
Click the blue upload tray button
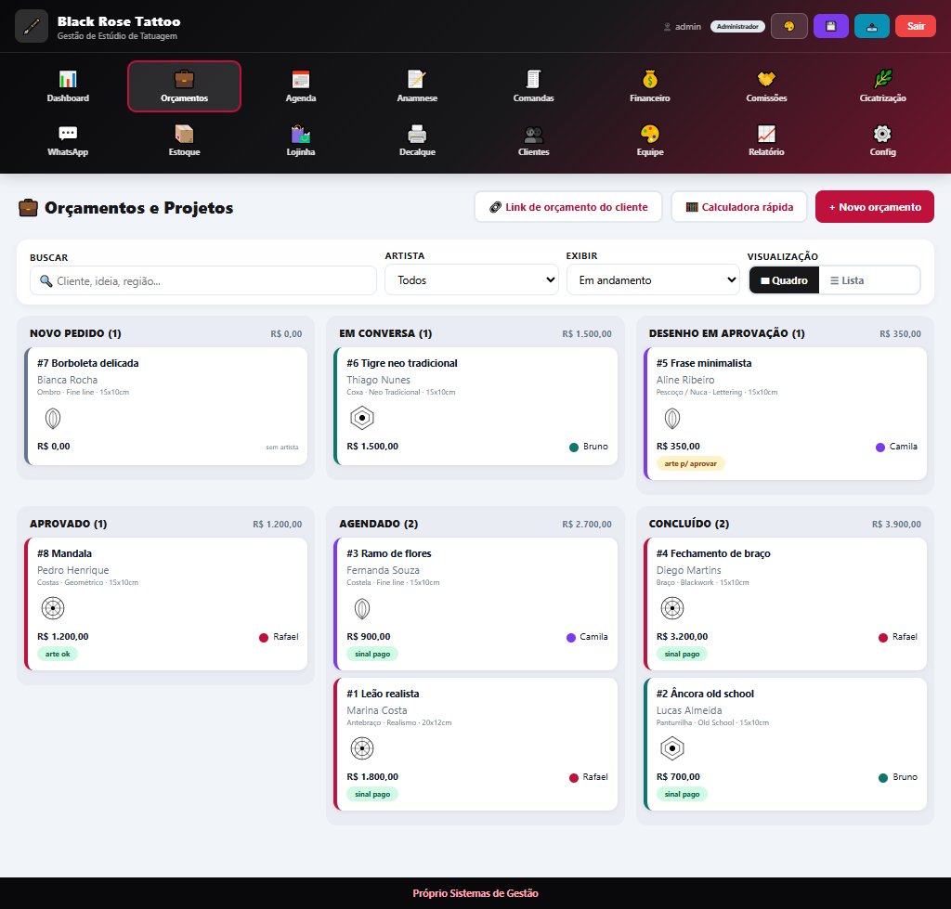[872, 26]
